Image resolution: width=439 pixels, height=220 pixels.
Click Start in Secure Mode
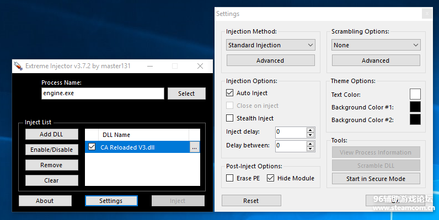(376, 179)
